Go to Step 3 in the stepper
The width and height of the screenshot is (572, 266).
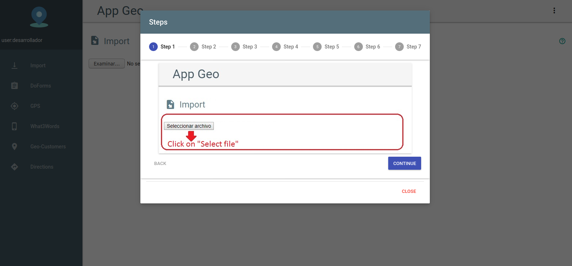tap(244, 47)
